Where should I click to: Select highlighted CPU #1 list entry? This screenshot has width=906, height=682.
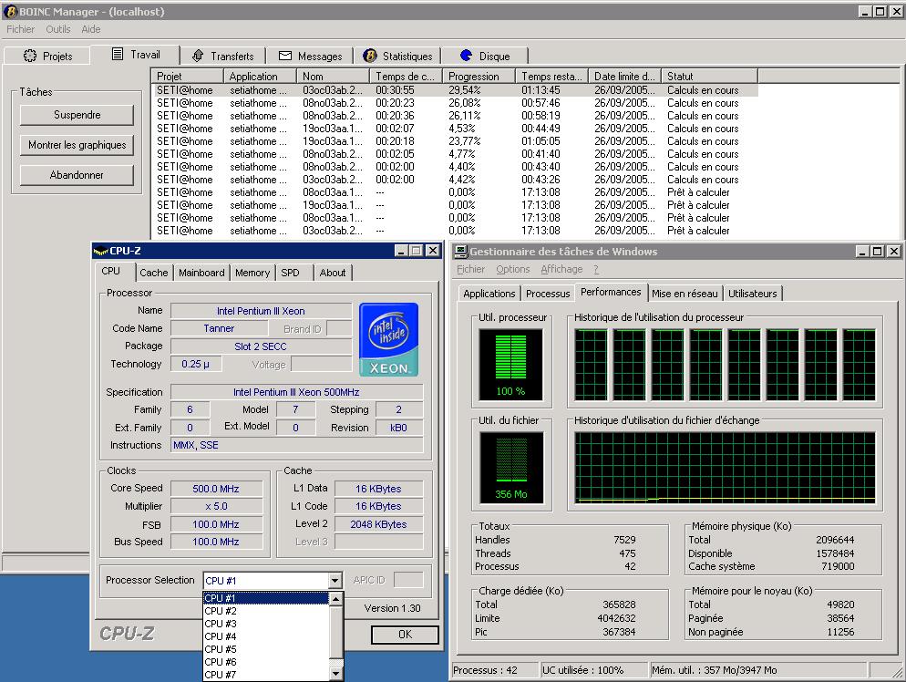click(x=266, y=598)
